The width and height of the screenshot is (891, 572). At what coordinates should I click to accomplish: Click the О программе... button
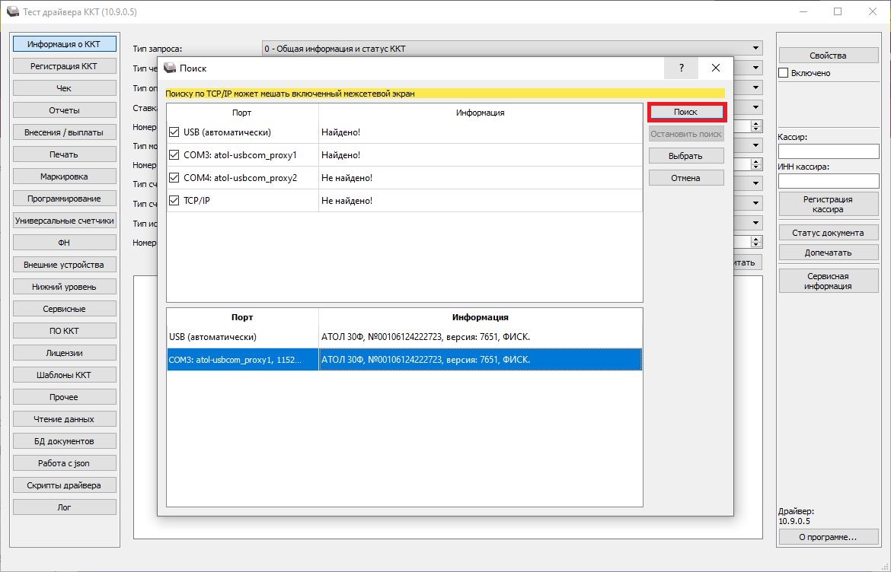point(828,537)
